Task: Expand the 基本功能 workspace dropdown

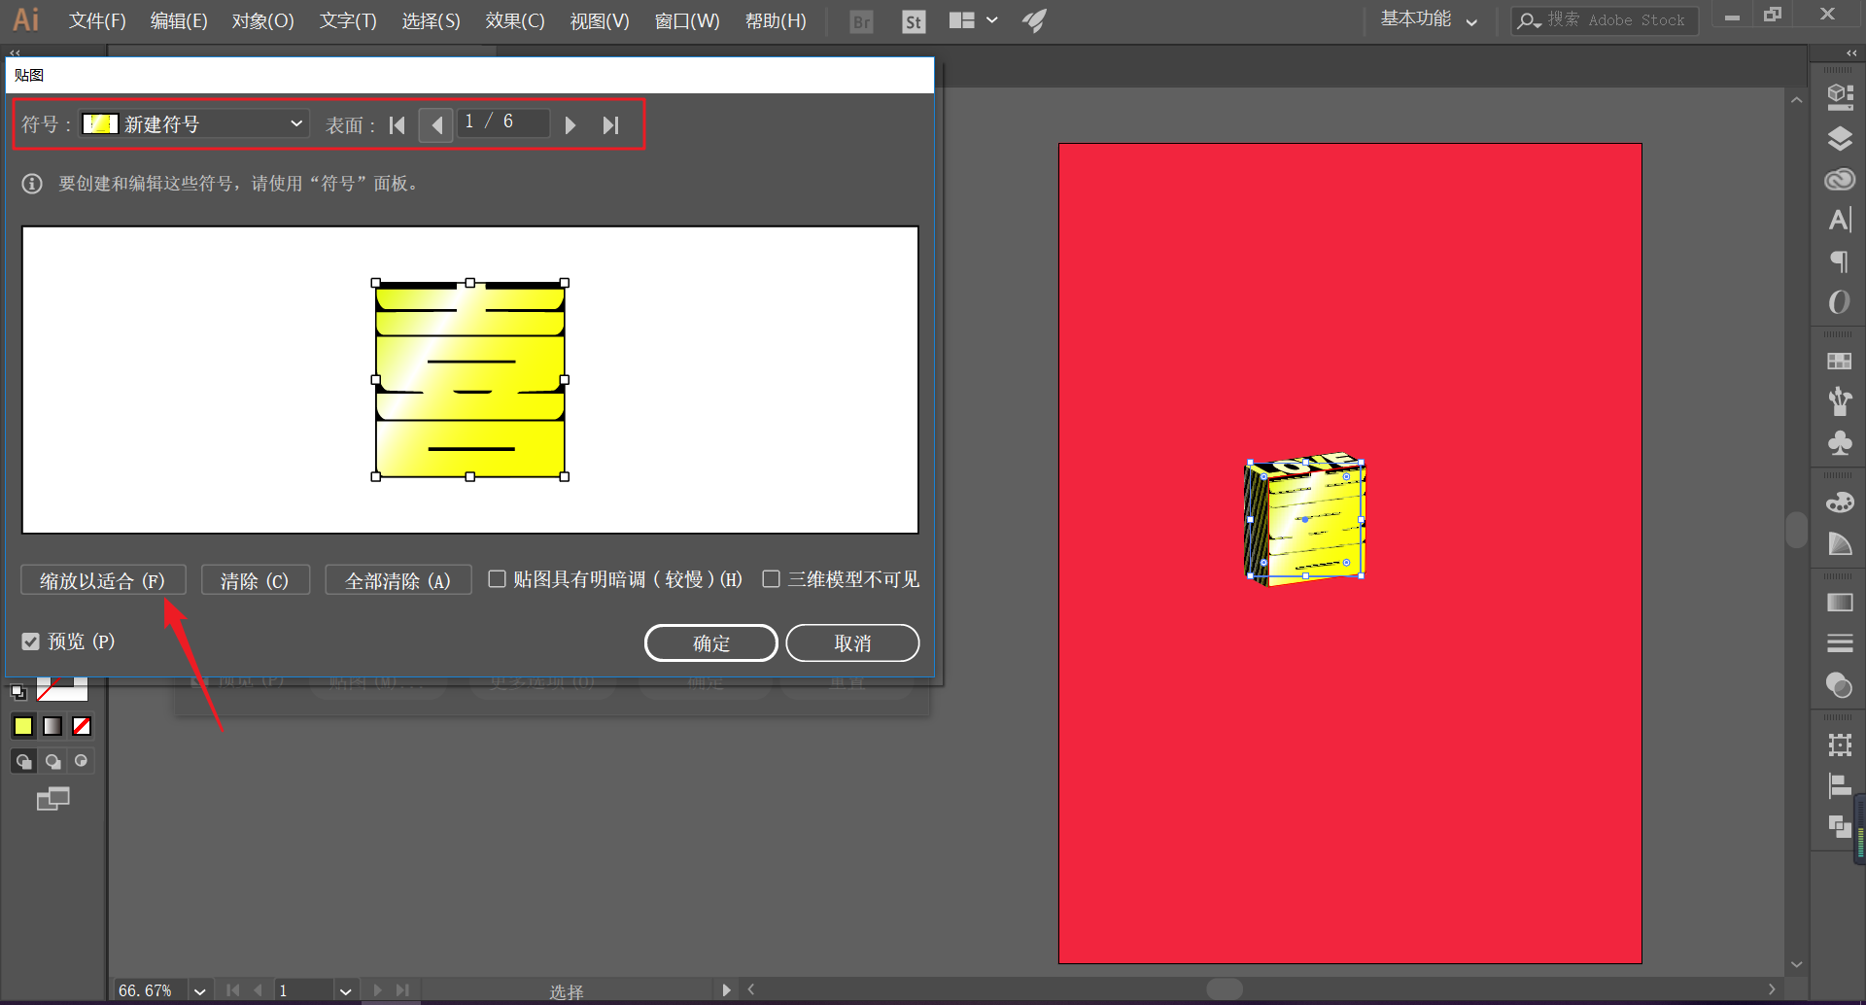Action: 1429,19
